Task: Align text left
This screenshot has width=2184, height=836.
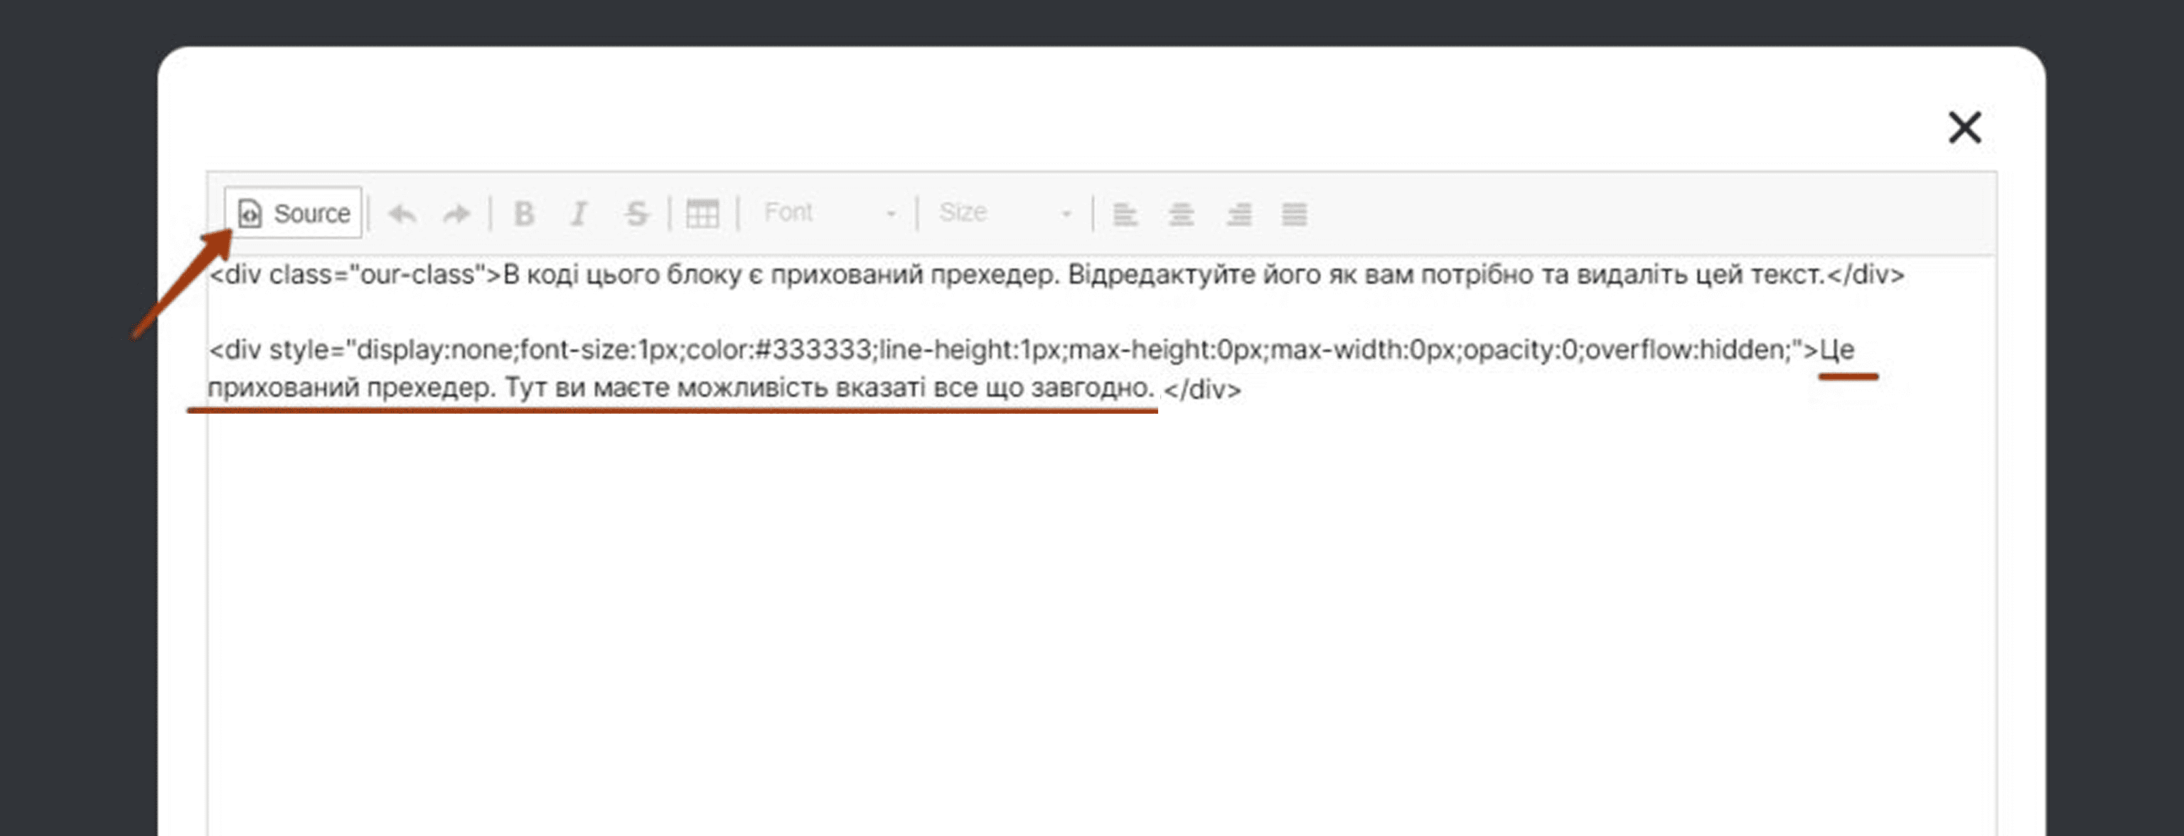Action: pos(1125,214)
